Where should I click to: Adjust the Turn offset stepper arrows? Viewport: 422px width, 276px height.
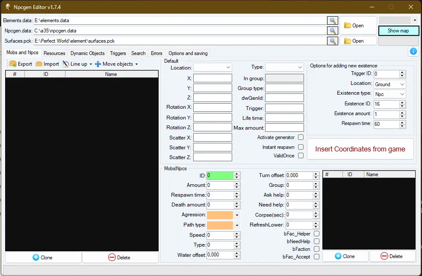point(316,176)
